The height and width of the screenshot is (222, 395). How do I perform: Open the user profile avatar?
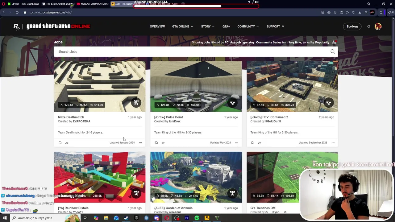pyautogui.click(x=378, y=27)
